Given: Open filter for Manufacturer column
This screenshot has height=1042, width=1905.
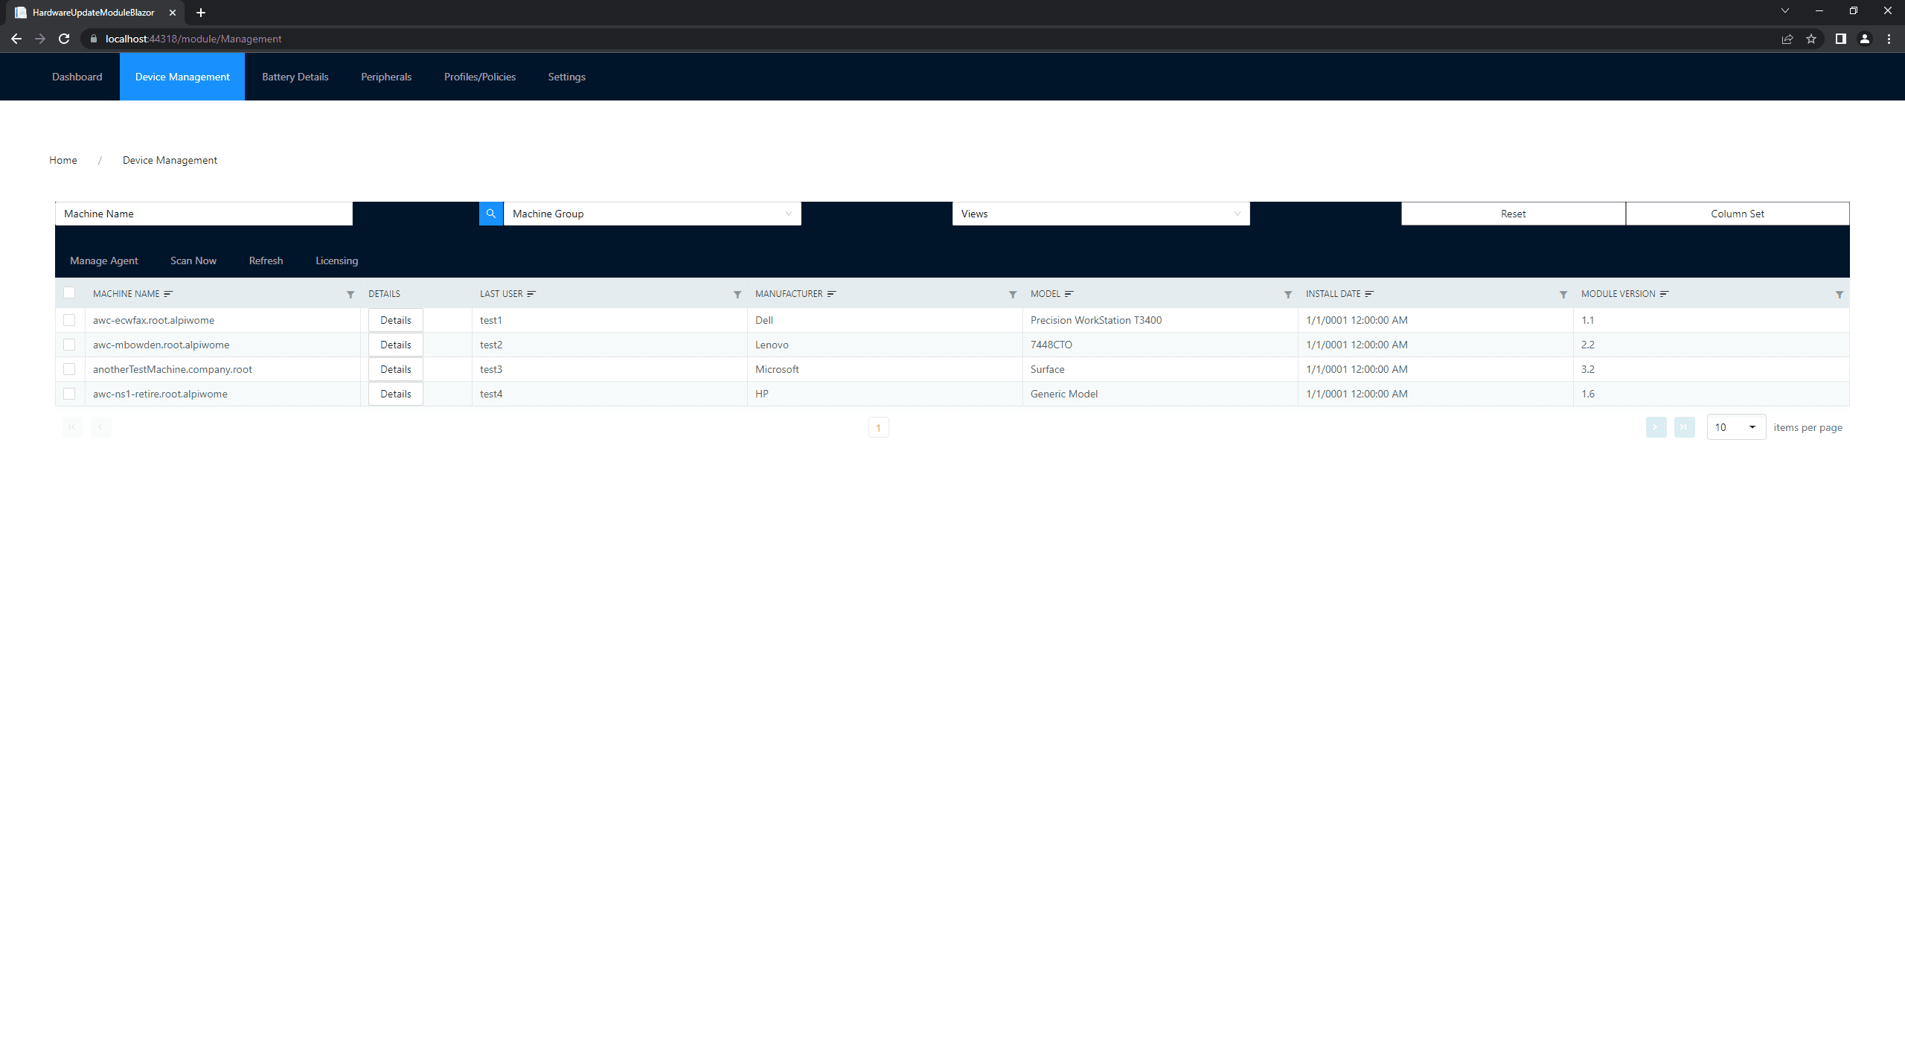Looking at the screenshot, I should coord(1013,295).
